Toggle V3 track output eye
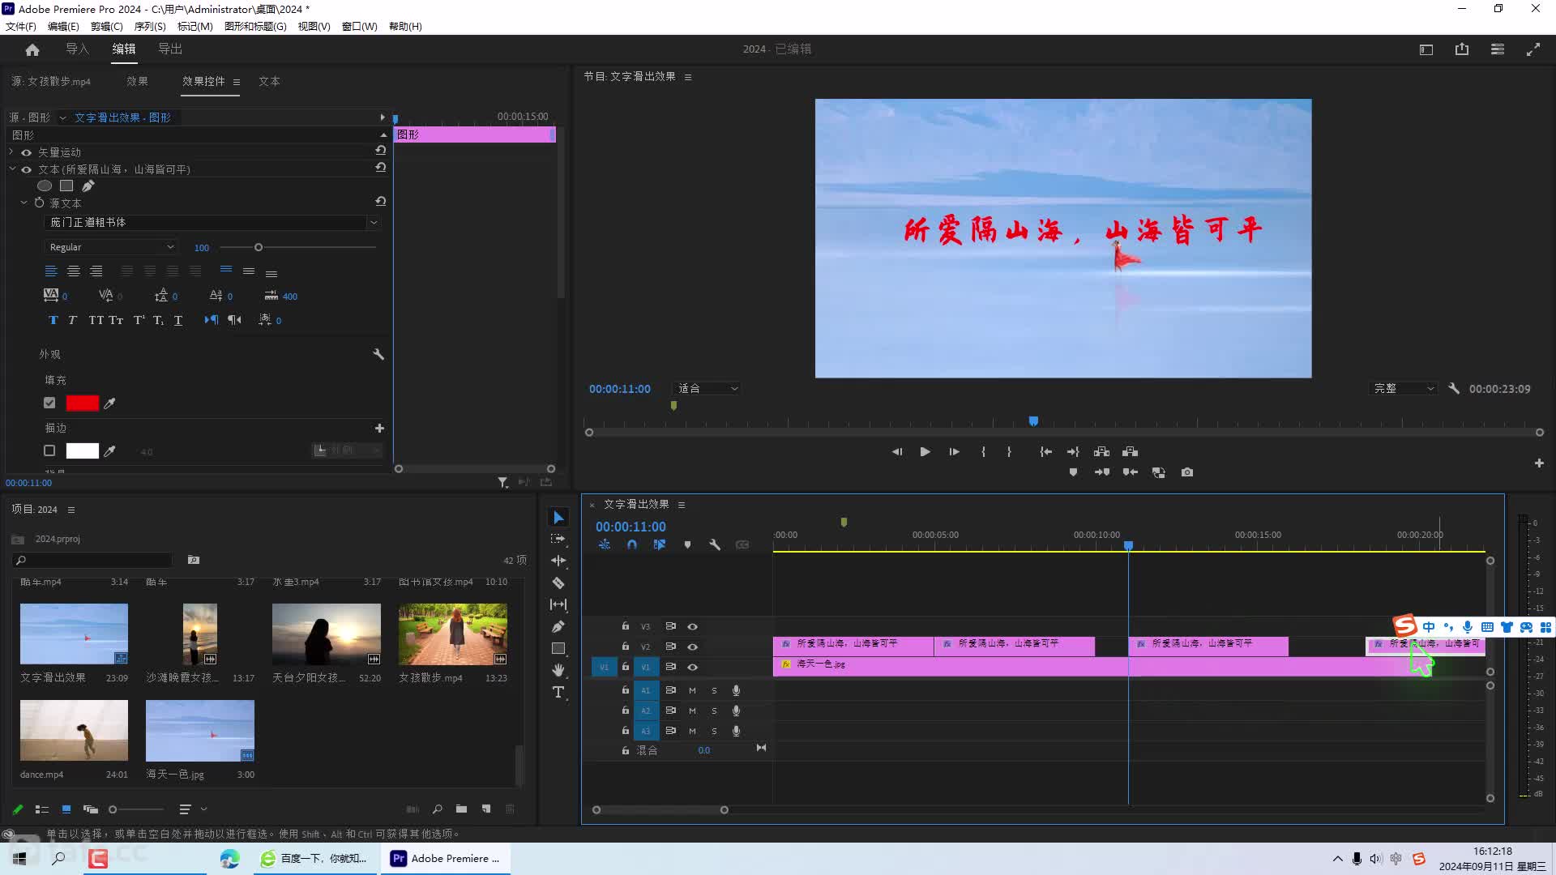 coord(692,626)
